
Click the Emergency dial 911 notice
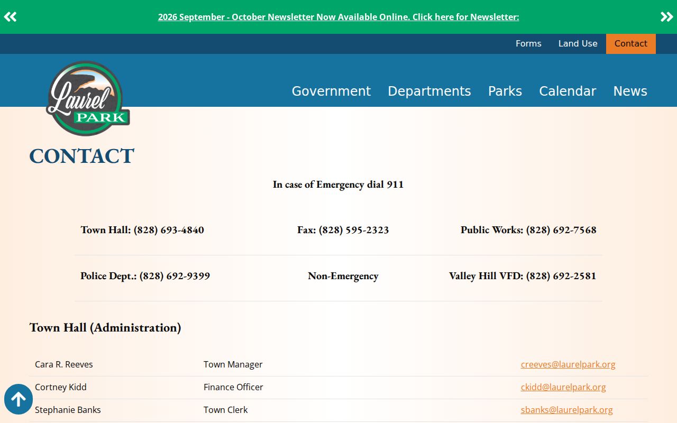tap(338, 185)
